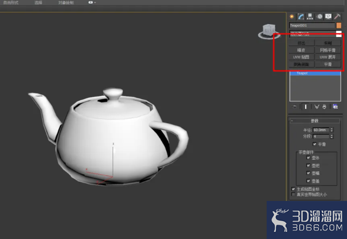Image resolution: width=347 pixels, height=239 pixels.
Task: Click the ribbon minimize toggle icon
Action: coord(90,3)
